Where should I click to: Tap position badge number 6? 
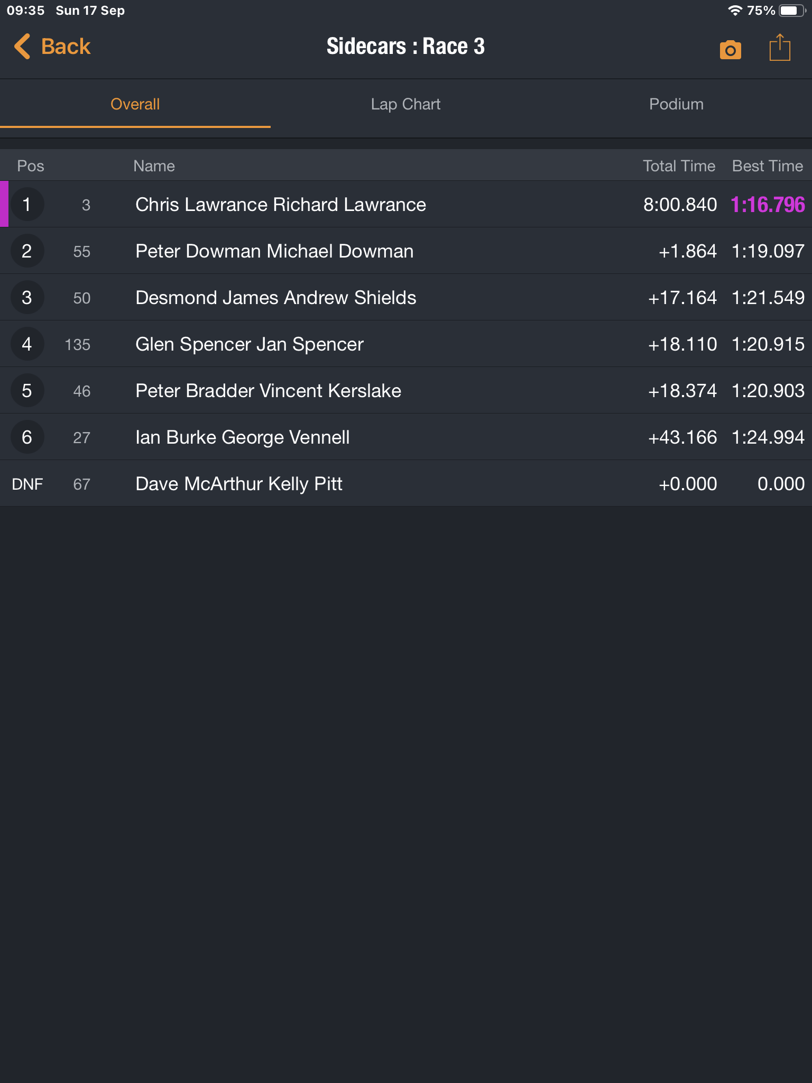point(27,437)
